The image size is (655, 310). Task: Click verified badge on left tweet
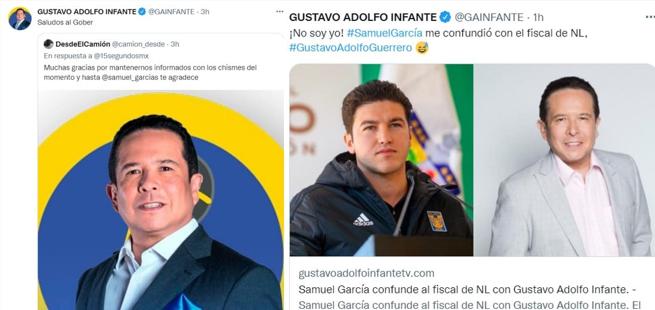142,12
